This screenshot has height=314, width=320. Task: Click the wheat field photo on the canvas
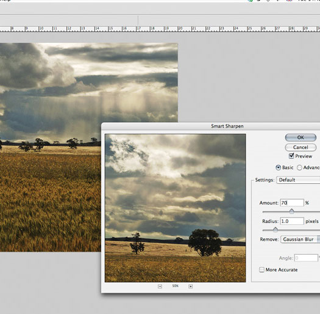click(89, 147)
